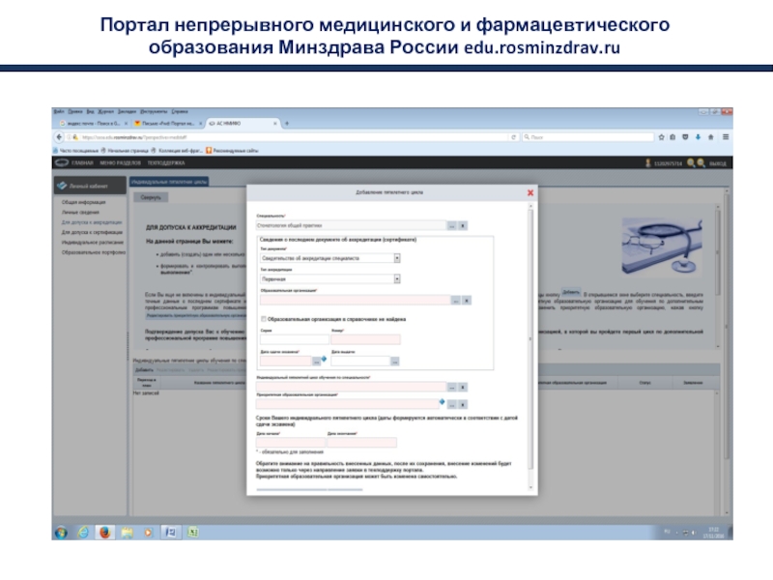Open downloads via the blue arrow icon

(x=698, y=137)
